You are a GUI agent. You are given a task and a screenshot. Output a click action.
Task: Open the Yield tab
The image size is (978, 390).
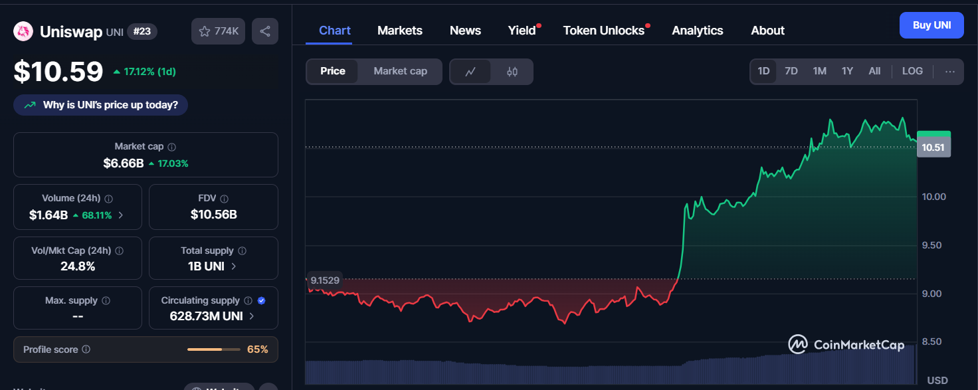click(x=522, y=31)
